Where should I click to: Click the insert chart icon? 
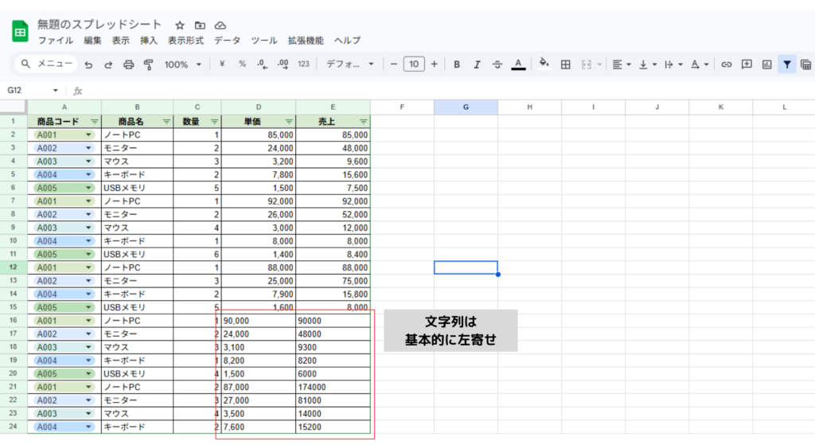[x=766, y=64]
